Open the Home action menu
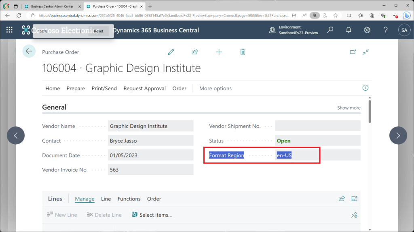Image resolution: width=414 pixels, height=232 pixels. point(53,88)
